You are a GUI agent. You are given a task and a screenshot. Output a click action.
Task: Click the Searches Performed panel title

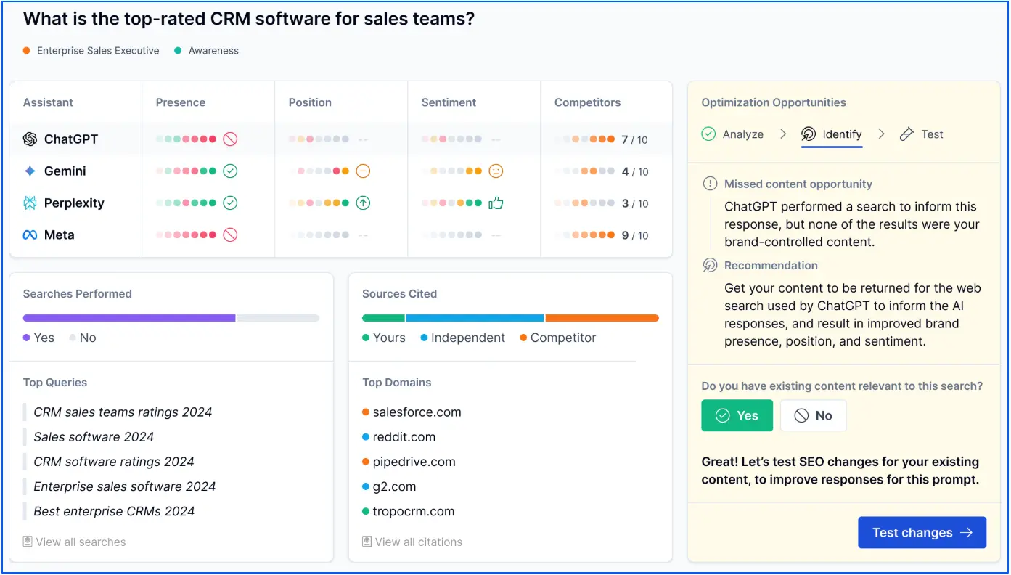pyautogui.click(x=78, y=294)
